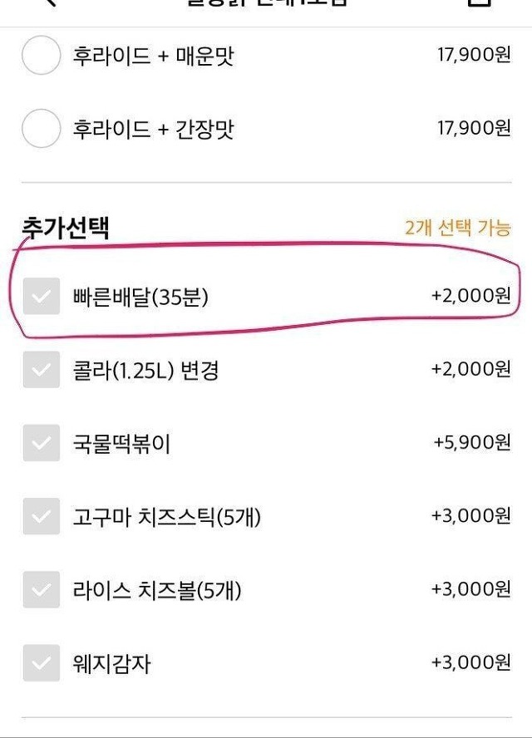Image resolution: width=532 pixels, height=738 pixels.
Task: Click the 후라이드 + 간장맛 label text
Action: 154,129
